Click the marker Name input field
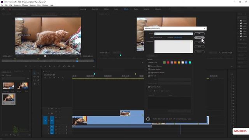The image size is (249, 140). coord(174,34)
